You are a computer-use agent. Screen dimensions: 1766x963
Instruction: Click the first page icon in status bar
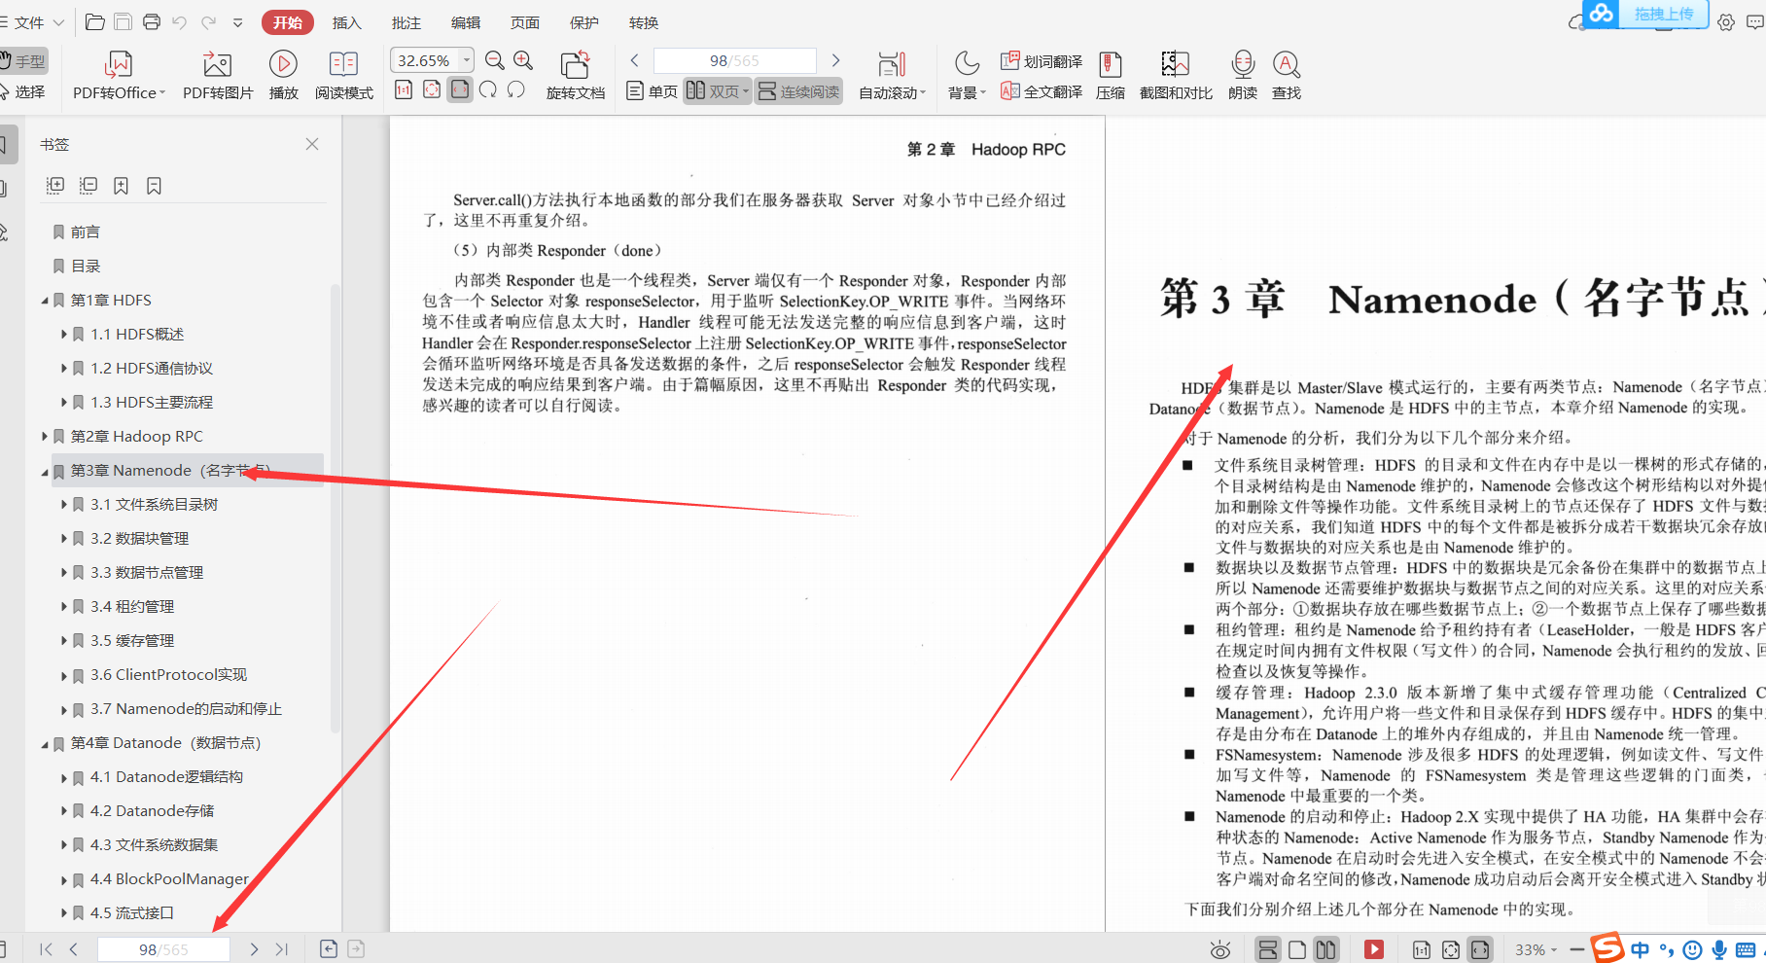(45, 949)
